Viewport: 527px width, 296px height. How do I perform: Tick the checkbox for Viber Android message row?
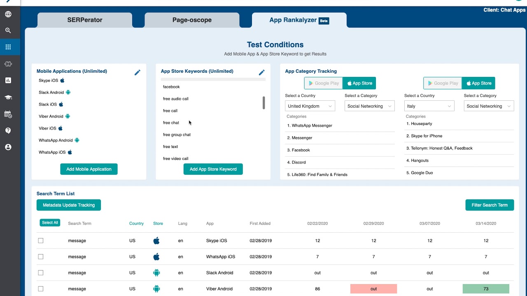point(41,289)
